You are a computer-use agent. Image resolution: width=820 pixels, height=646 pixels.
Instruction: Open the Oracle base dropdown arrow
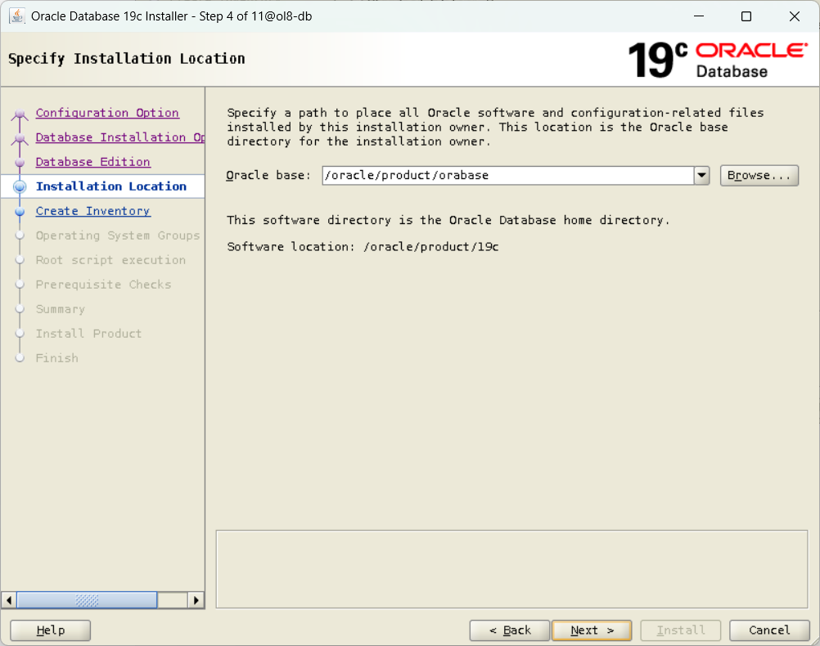702,176
